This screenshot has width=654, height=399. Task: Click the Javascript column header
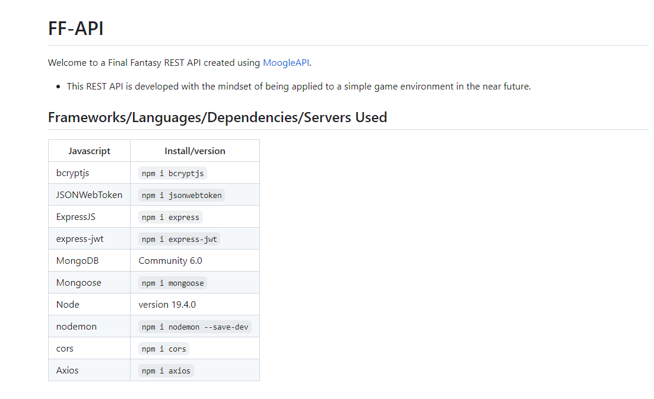coord(89,151)
